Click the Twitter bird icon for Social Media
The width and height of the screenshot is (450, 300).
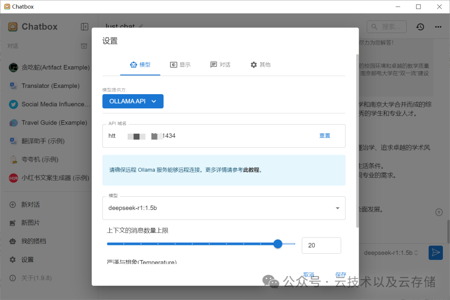pos(13,104)
